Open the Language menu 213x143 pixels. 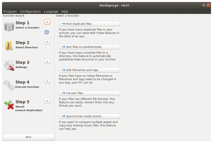pos(51,11)
